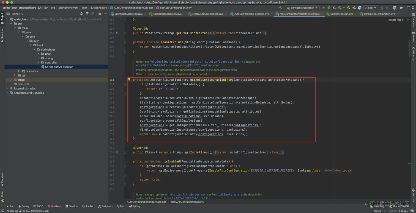Switch to SpringBootConfiguration.java tab
Screen dimensions: 416x213
tap(379, 14)
